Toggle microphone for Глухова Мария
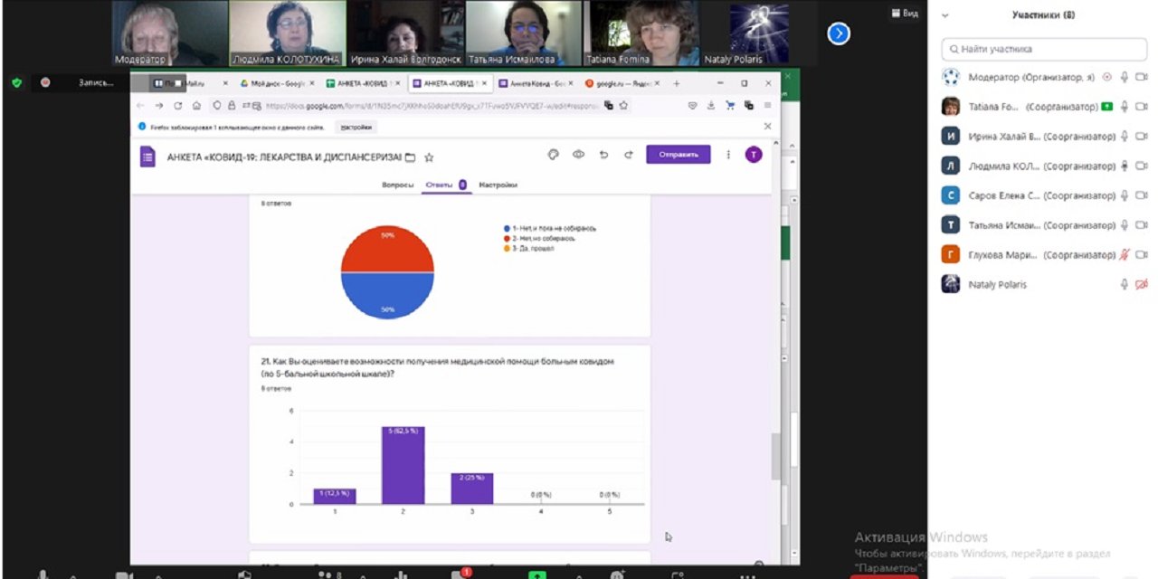The height and width of the screenshot is (579, 1158). pyautogui.click(x=1124, y=255)
